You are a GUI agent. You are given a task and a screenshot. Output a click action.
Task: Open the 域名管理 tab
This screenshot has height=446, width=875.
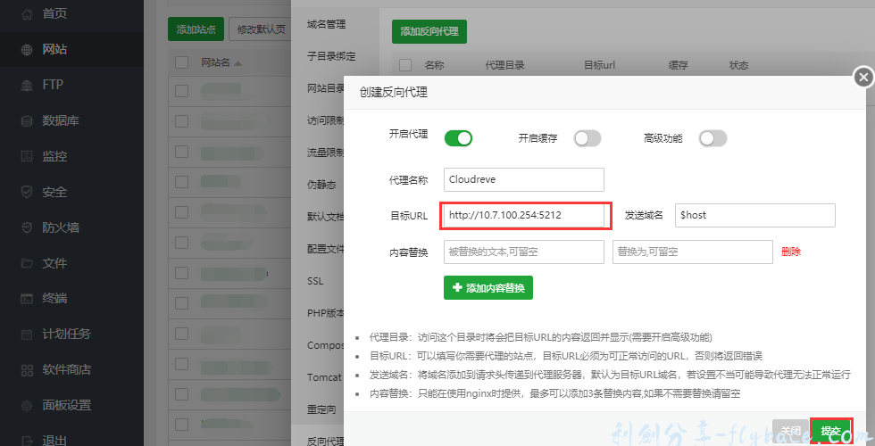click(x=327, y=25)
